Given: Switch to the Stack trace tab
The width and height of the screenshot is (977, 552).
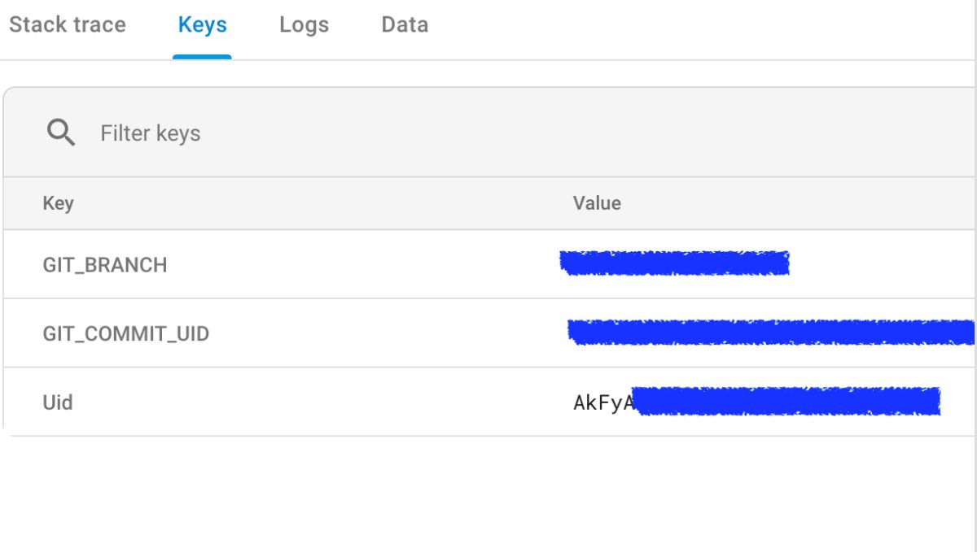Looking at the screenshot, I should [68, 25].
